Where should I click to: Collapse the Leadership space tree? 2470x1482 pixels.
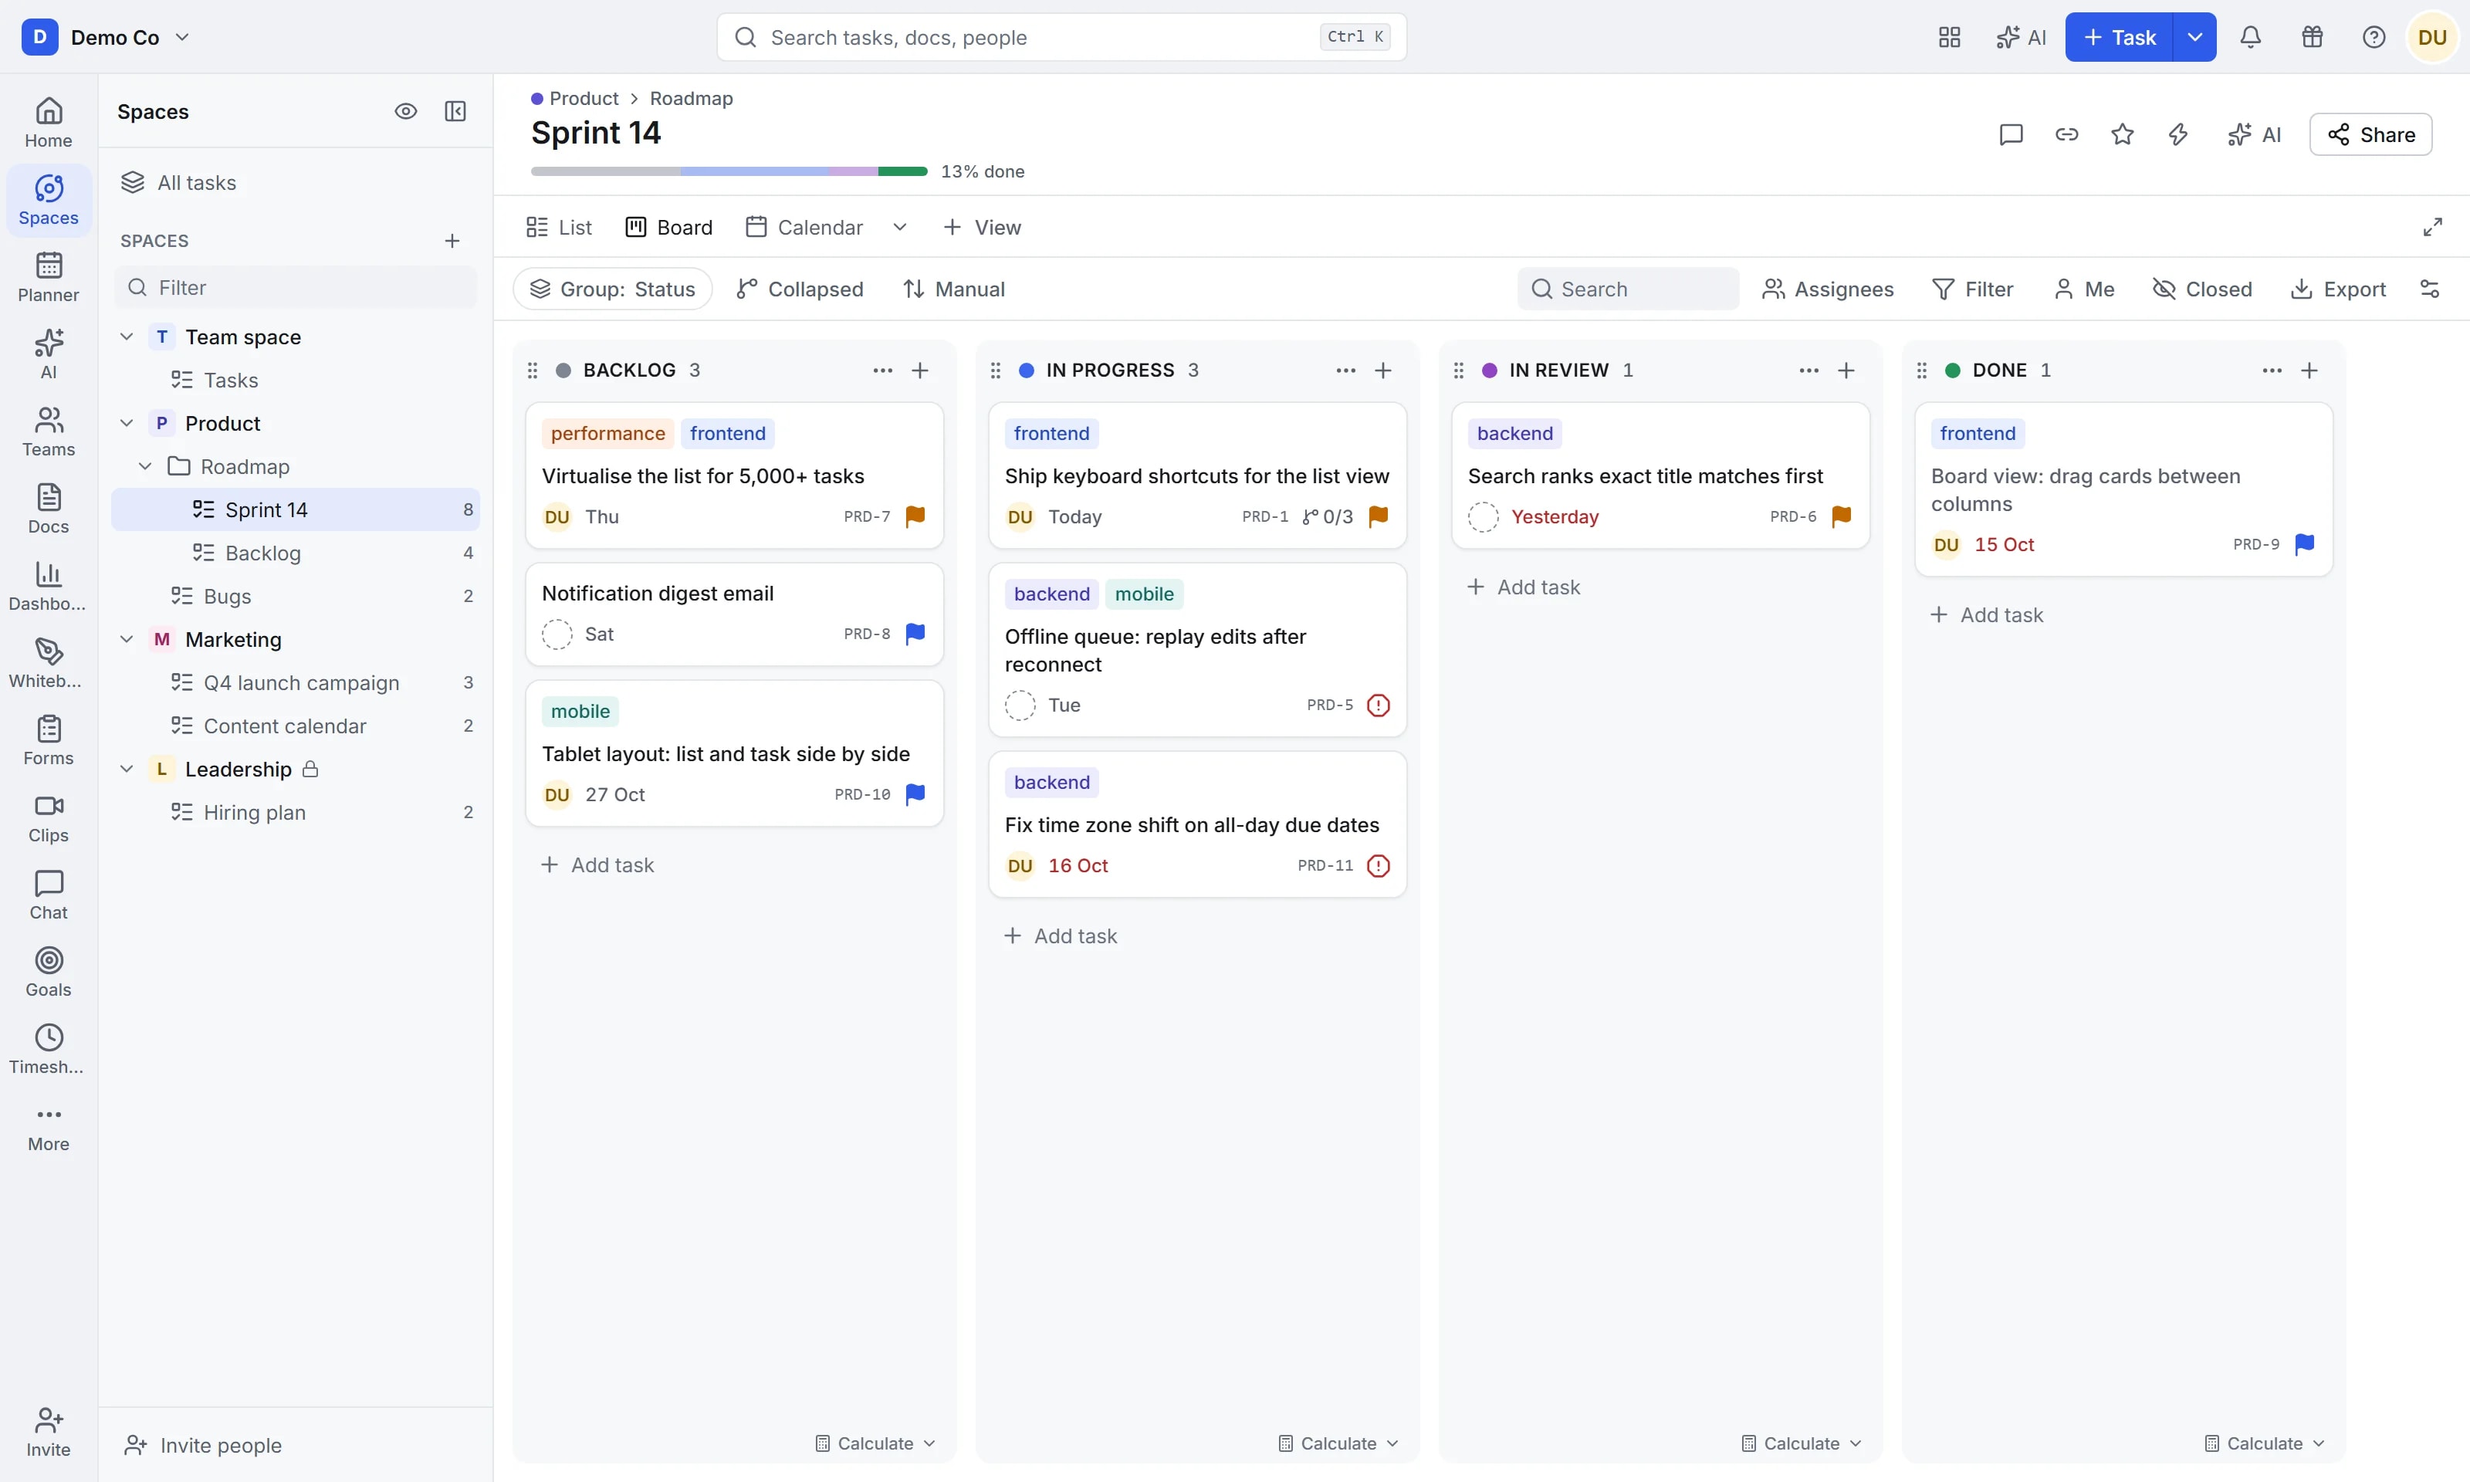click(127, 769)
